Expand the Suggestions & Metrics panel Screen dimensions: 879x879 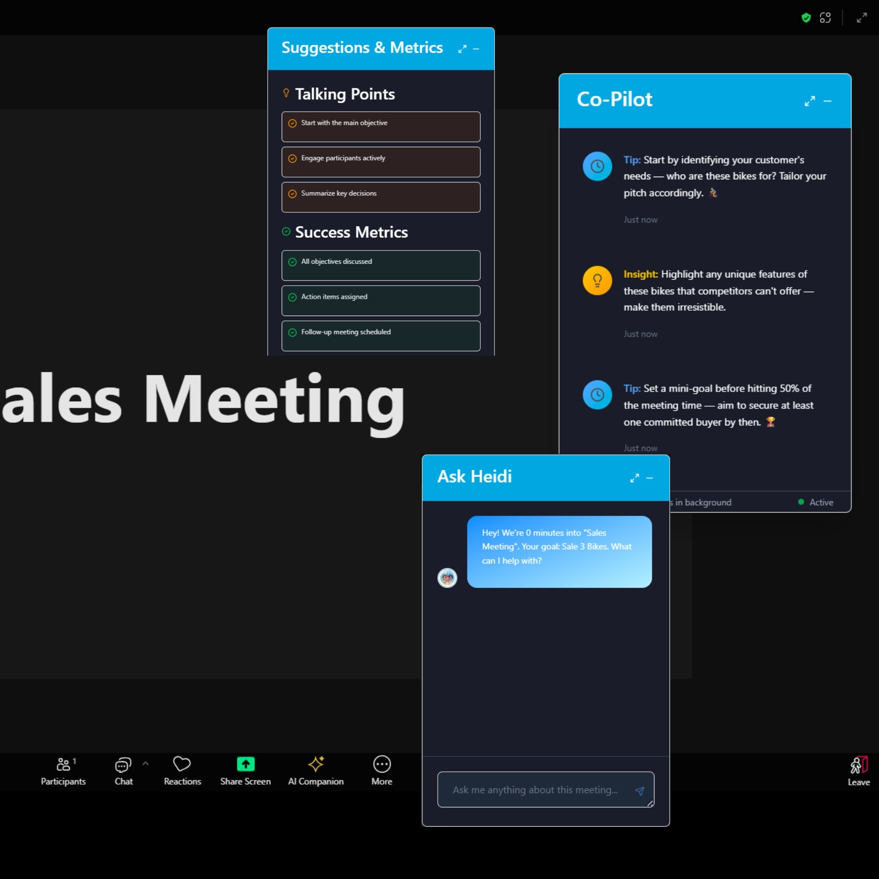[462, 49]
